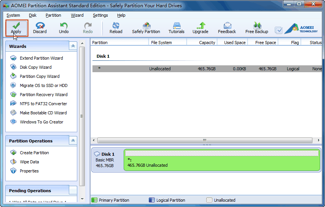Click the Upgrade icon

200,28
